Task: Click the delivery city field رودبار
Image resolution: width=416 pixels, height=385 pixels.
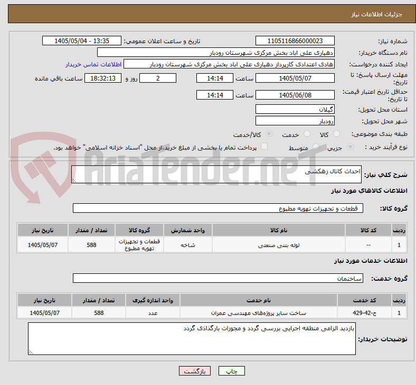Action: click(x=295, y=121)
